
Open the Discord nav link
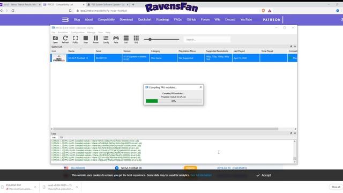230,19
